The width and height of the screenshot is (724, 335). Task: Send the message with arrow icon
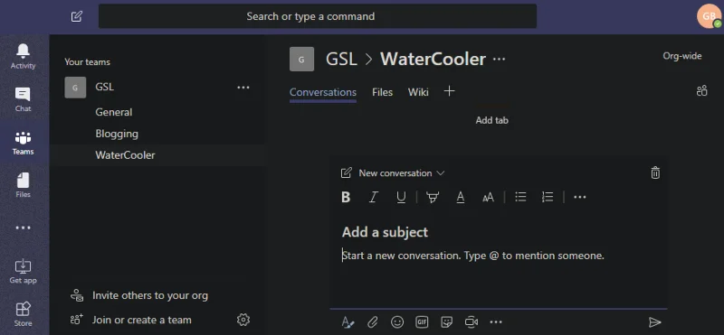(654, 322)
